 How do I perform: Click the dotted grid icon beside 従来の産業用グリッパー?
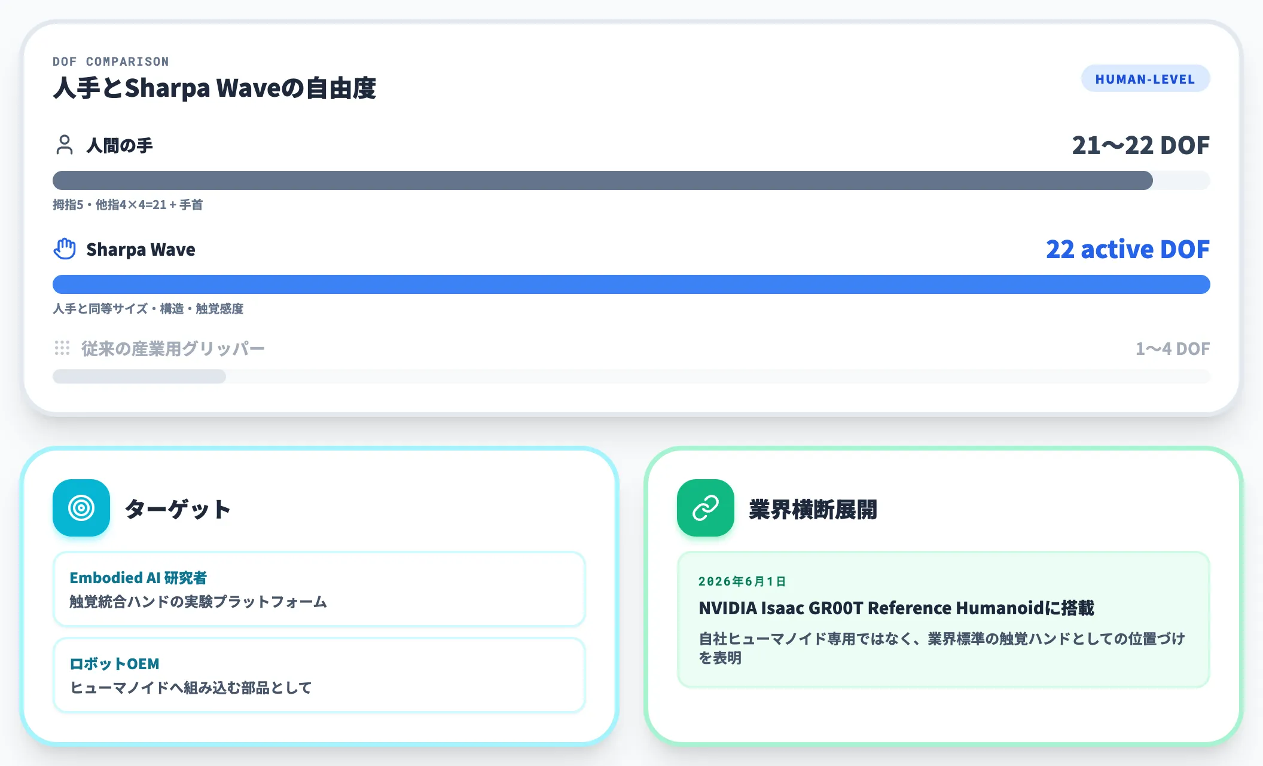(62, 348)
